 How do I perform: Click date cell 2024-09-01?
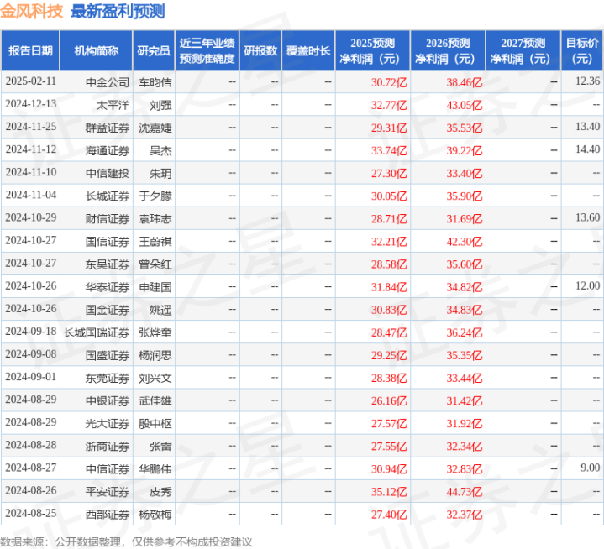(x=31, y=377)
